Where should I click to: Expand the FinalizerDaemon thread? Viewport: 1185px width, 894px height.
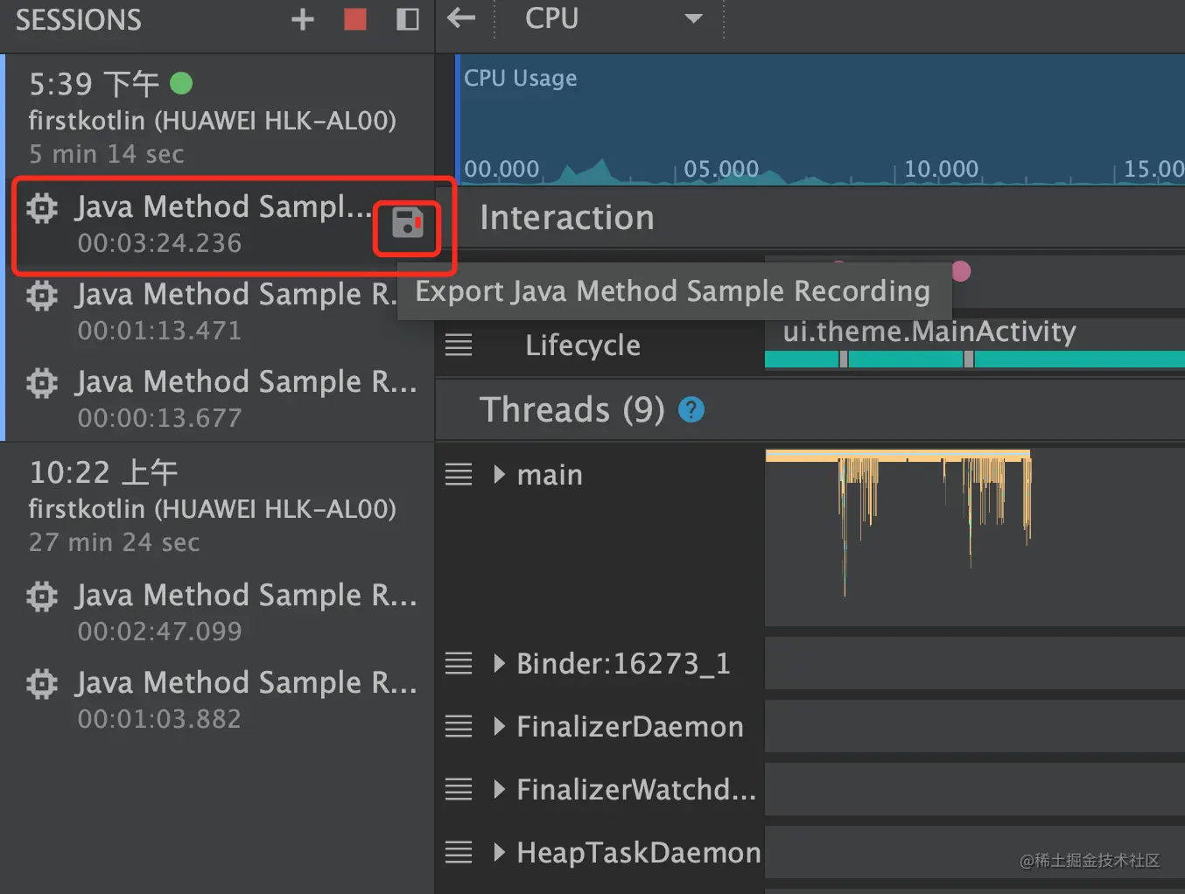499,726
